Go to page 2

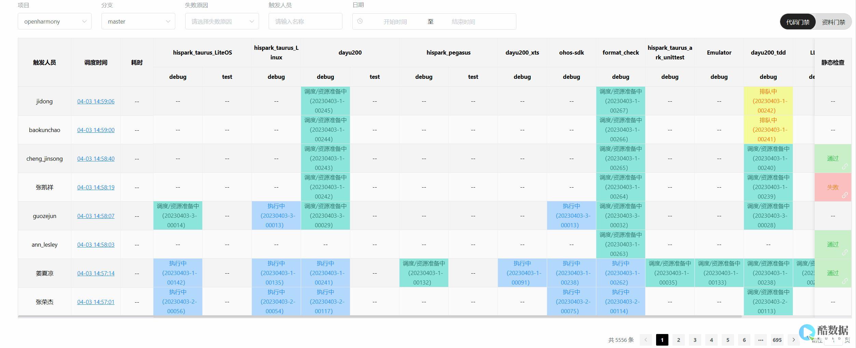(679, 340)
